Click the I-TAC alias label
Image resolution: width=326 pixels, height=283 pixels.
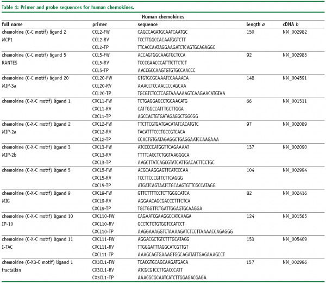pyautogui.click(x=9, y=246)
